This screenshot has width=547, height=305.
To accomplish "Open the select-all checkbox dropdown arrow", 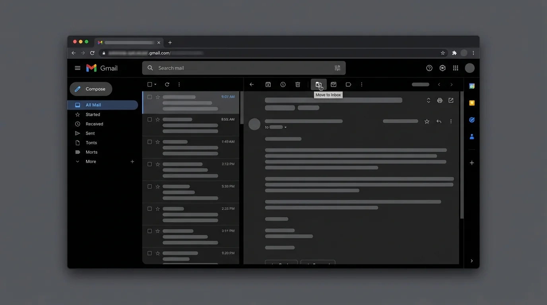I will (155, 85).
